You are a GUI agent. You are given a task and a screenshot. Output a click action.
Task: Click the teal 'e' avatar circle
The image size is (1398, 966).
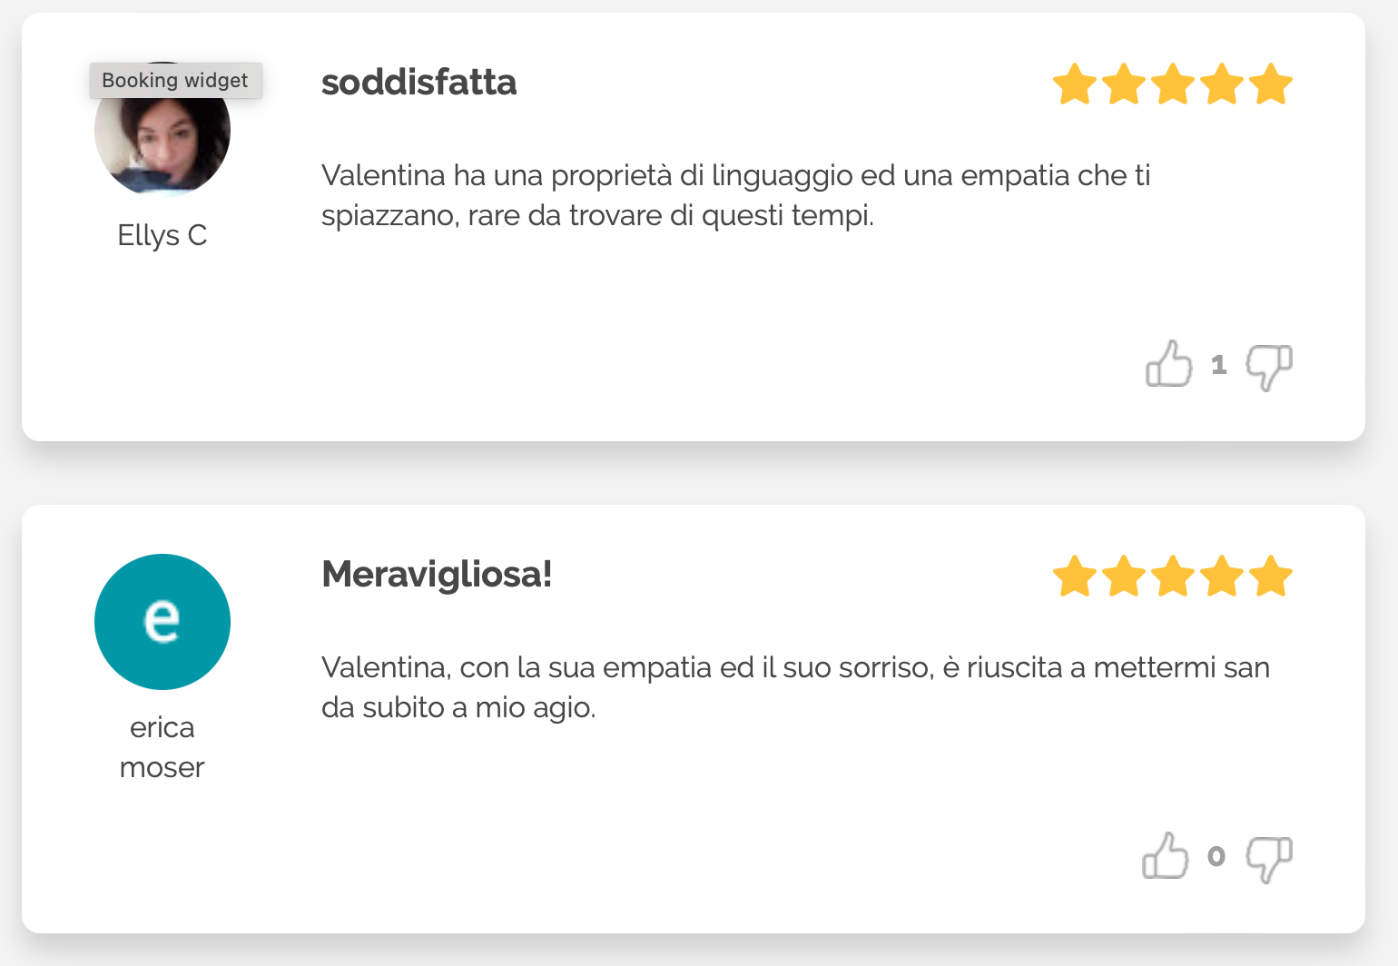162,622
